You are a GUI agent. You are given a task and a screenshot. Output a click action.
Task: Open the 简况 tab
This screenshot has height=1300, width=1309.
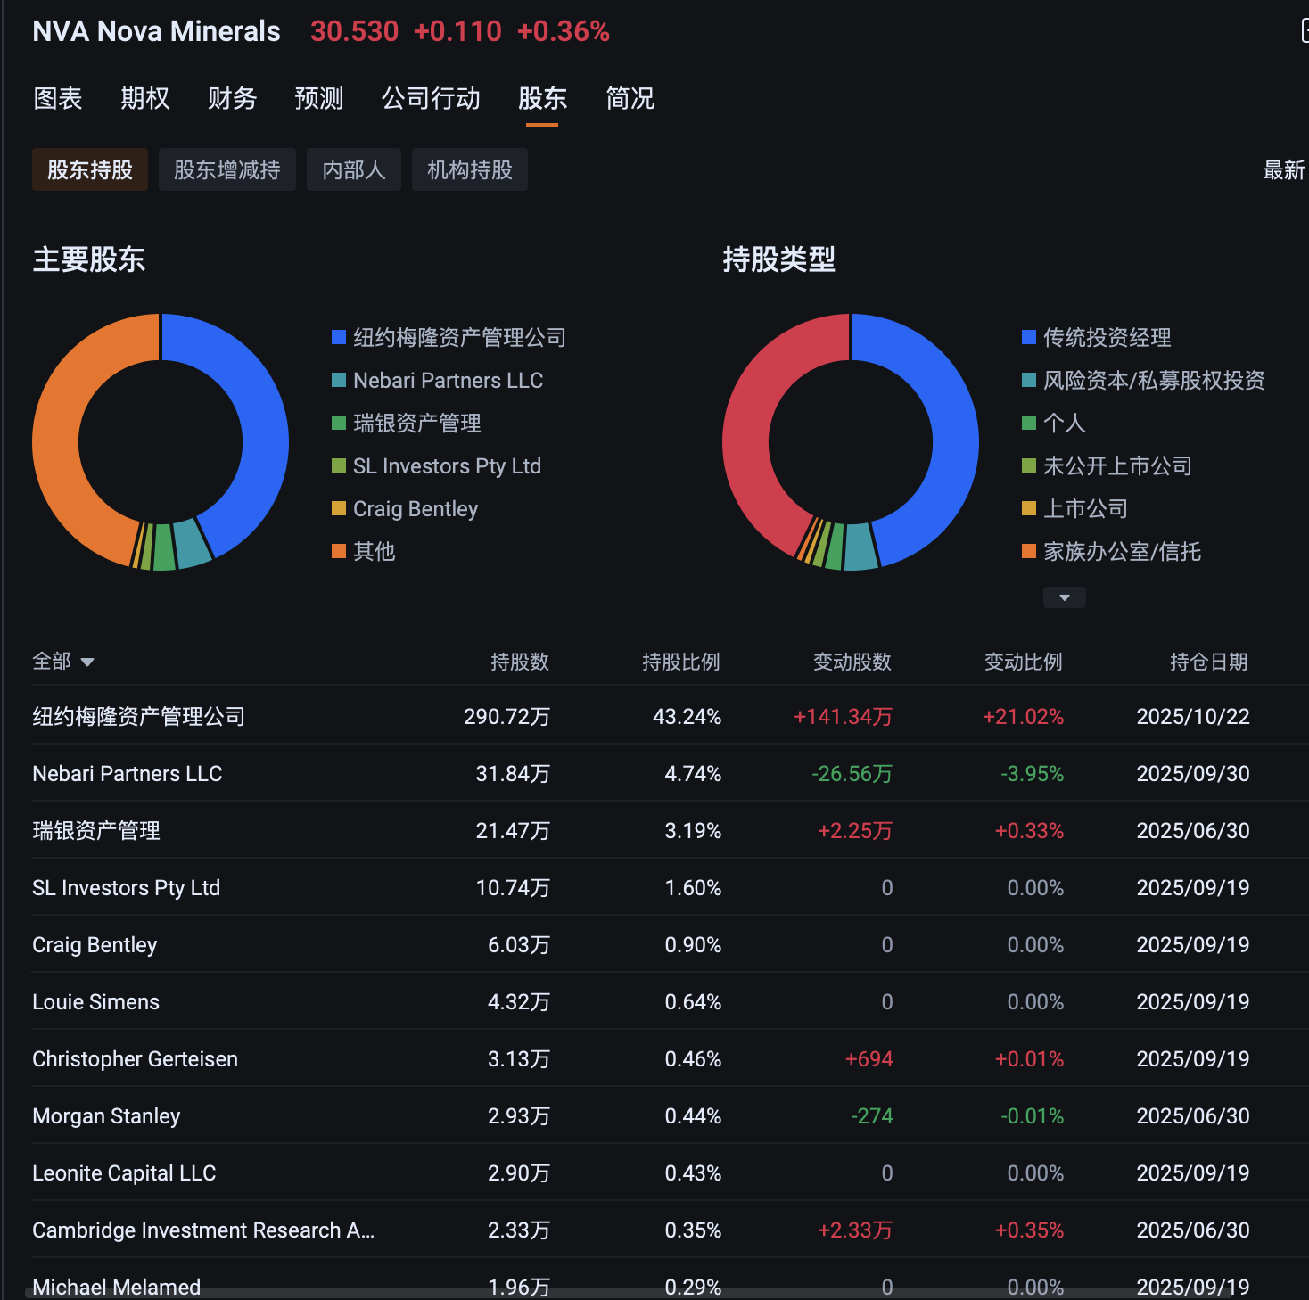click(630, 98)
